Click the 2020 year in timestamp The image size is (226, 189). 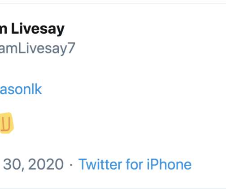[x=46, y=164]
